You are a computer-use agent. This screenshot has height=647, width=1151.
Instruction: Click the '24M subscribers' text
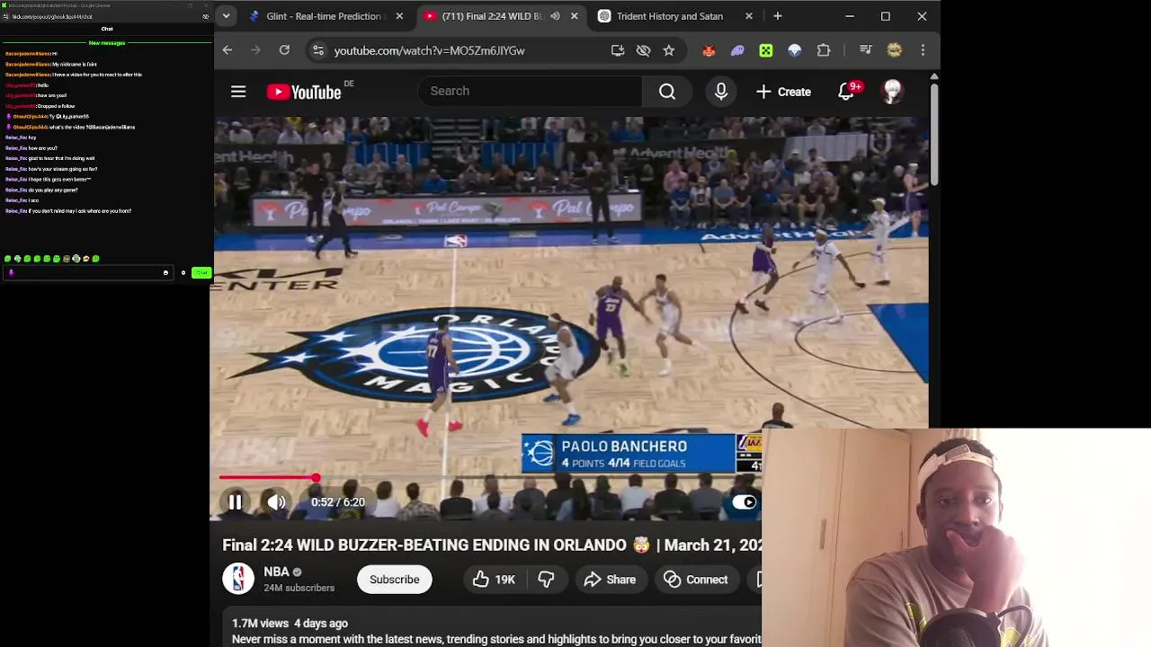coord(299,588)
